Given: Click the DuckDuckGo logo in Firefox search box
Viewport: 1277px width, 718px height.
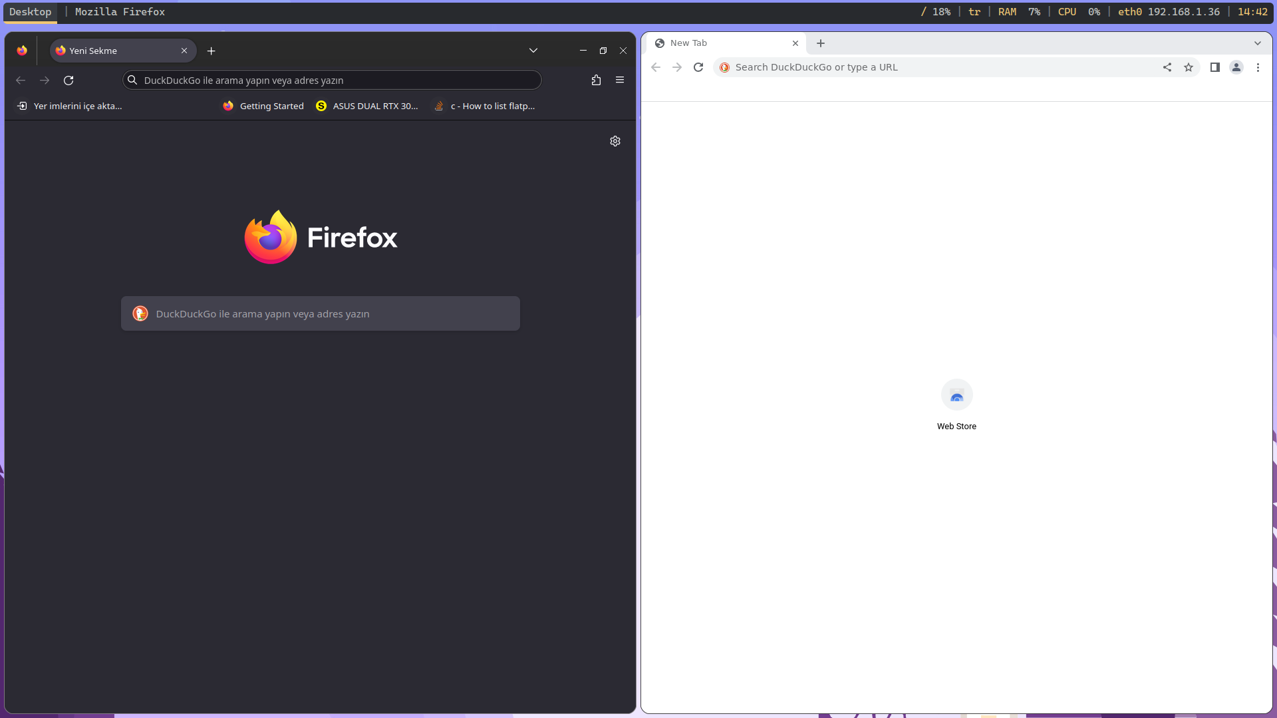Looking at the screenshot, I should pyautogui.click(x=140, y=313).
